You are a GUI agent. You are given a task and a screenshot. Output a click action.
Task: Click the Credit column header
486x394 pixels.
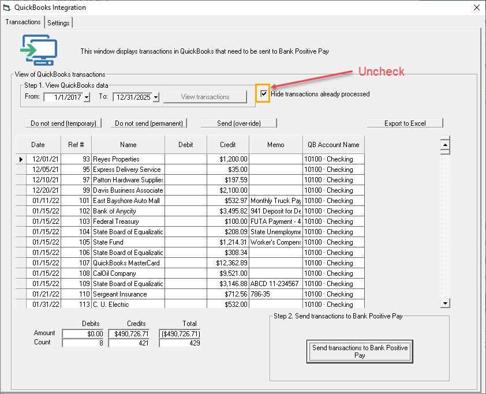[x=228, y=145]
